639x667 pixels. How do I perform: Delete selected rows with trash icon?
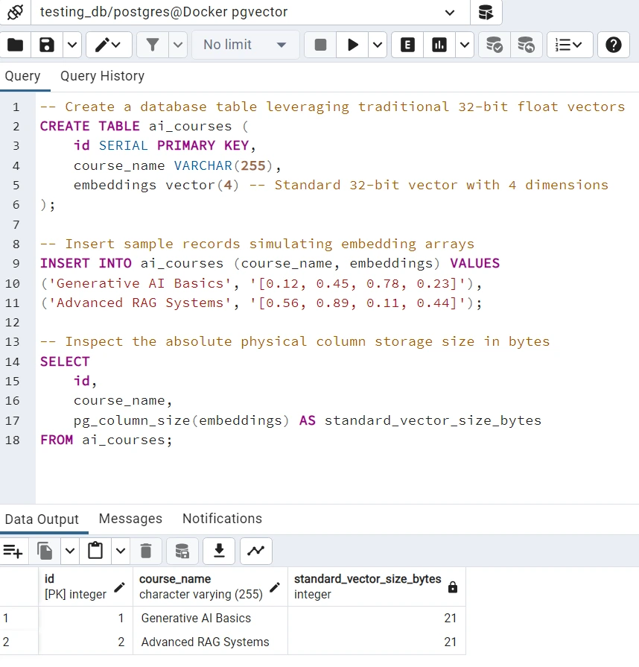click(x=146, y=551)
